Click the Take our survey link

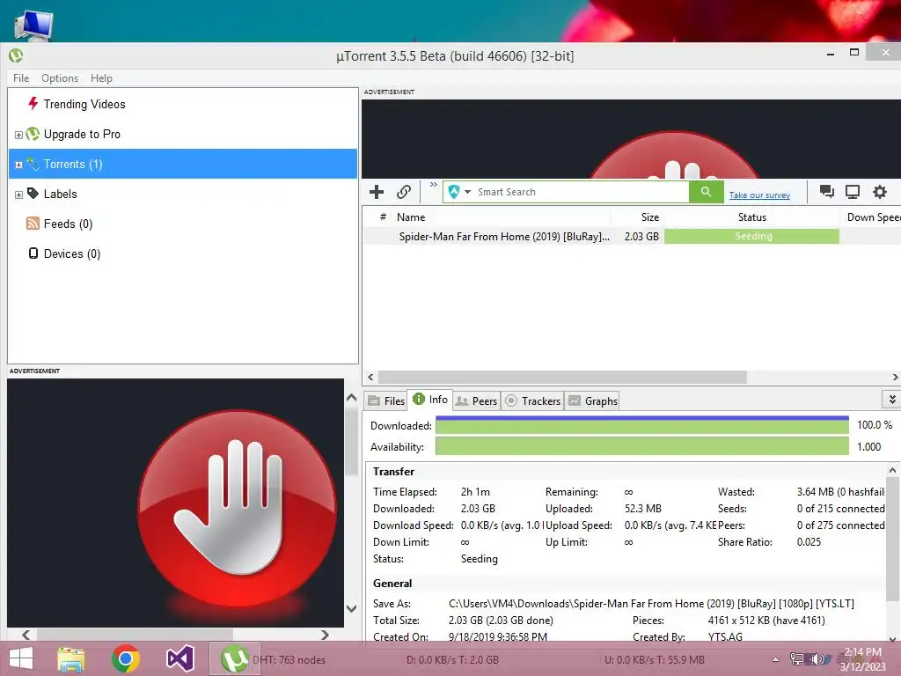759,195
